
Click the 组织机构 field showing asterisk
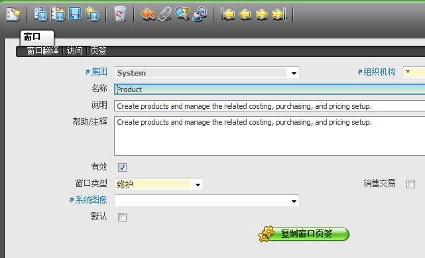tap(414, 72)
